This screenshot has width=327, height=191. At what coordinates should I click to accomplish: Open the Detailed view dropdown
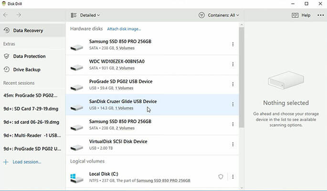click(90, 15)
